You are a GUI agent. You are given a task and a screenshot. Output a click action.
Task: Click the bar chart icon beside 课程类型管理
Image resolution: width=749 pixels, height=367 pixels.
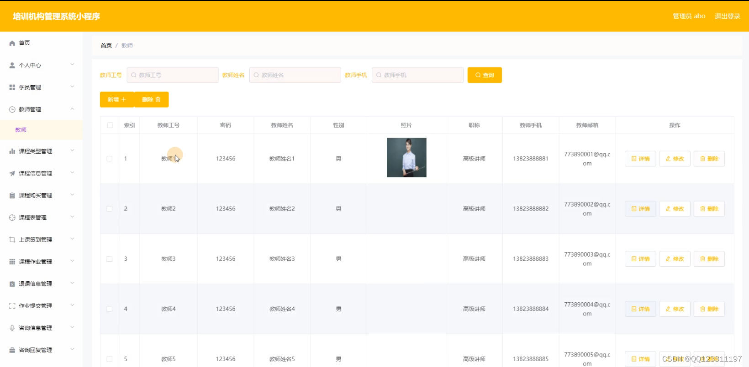point(12,151)
